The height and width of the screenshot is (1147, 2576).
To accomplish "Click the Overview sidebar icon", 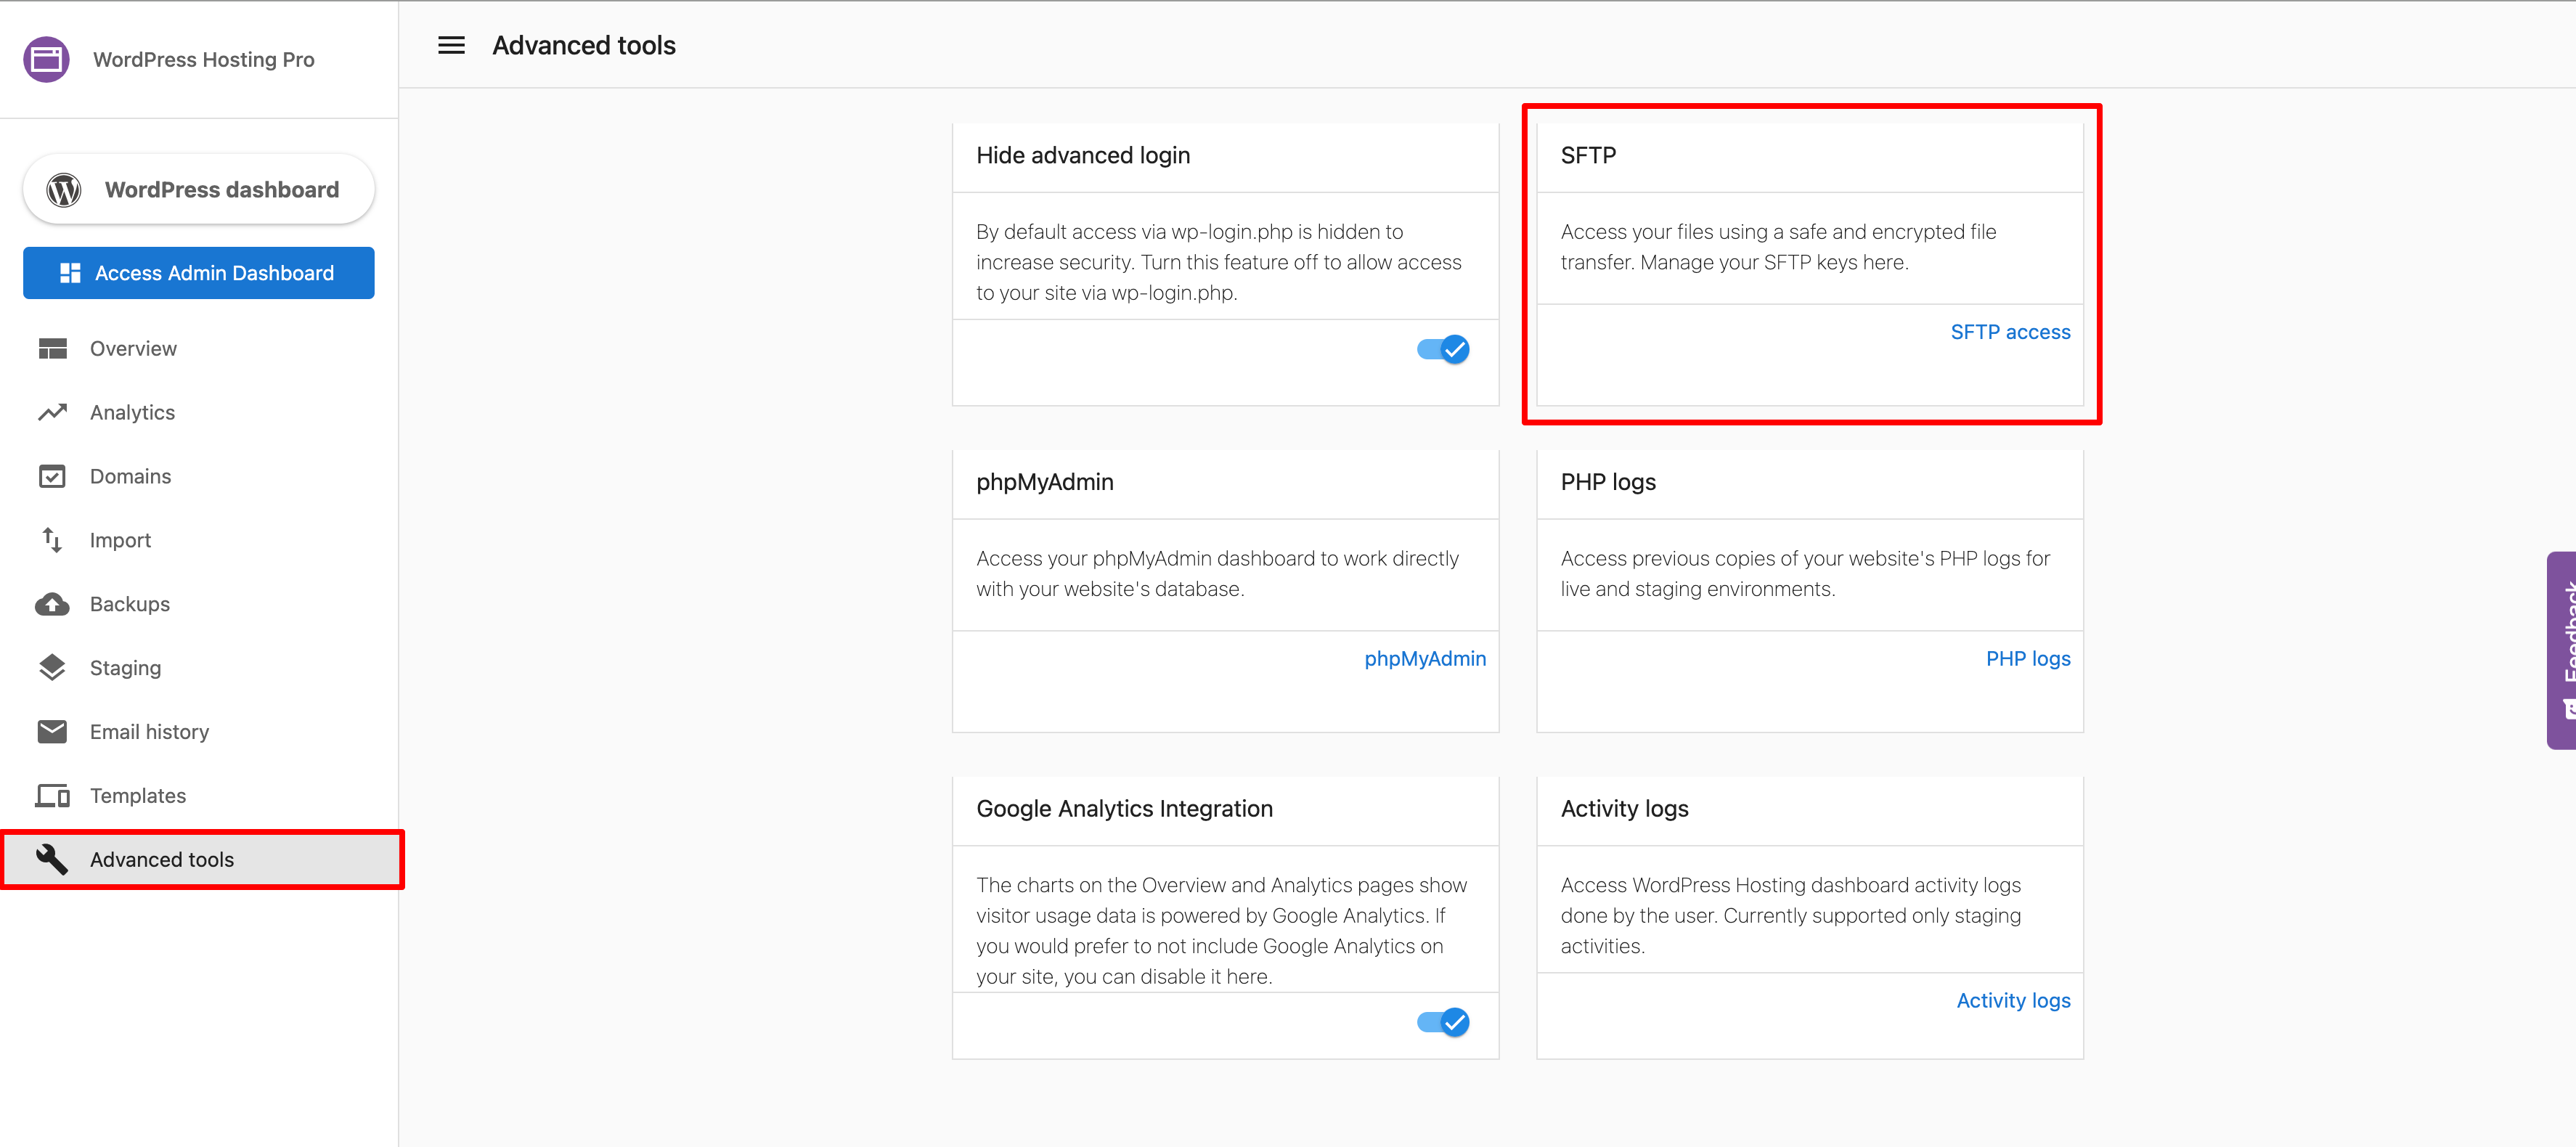I will 52,348.
